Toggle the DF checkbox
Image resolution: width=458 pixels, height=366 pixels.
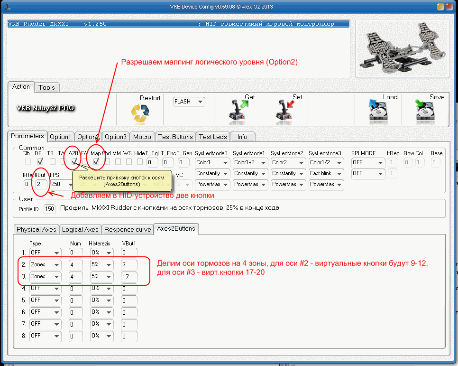[40, 161]
